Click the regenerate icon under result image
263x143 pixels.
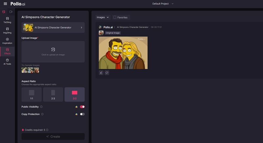pos(107,73)
